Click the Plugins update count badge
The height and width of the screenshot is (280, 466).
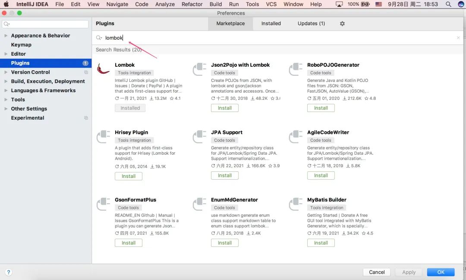click(x=85, y=63)
